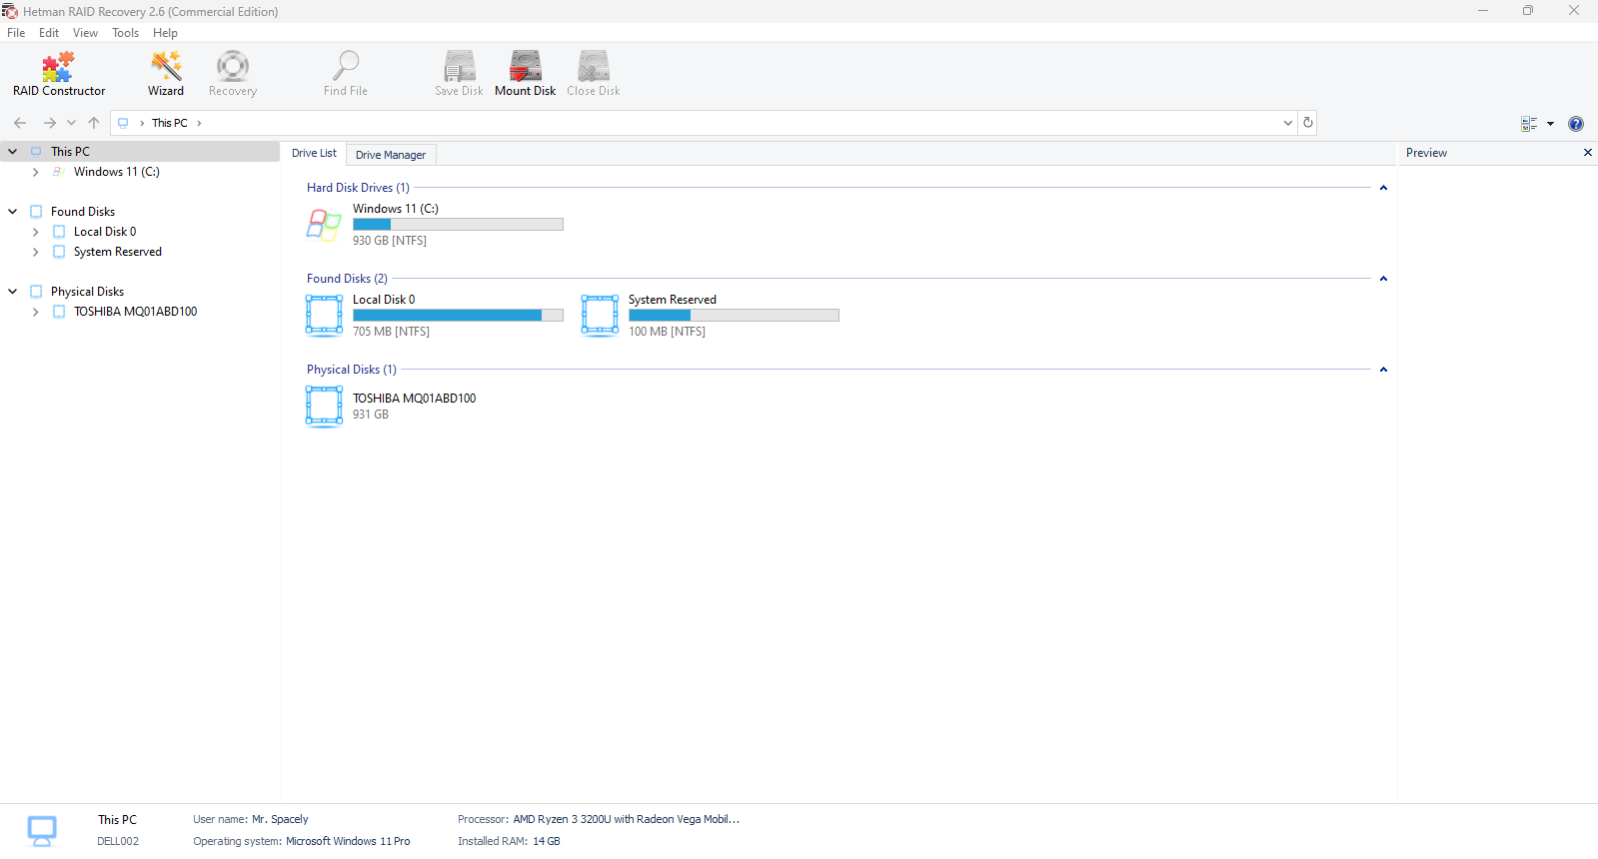
Task: Click inside the address path field
Action: [704, 123]
